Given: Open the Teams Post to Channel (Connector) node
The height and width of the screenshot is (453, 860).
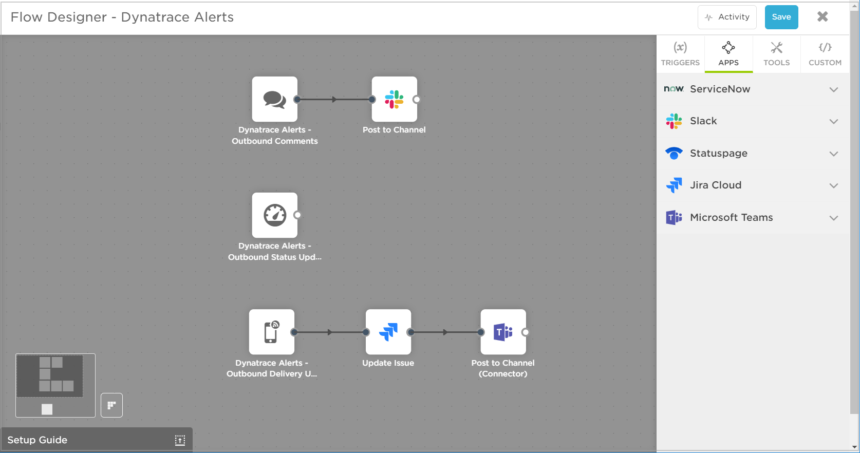Looking at the screenshot, I should pyautogui.click(x=503, y=332).
